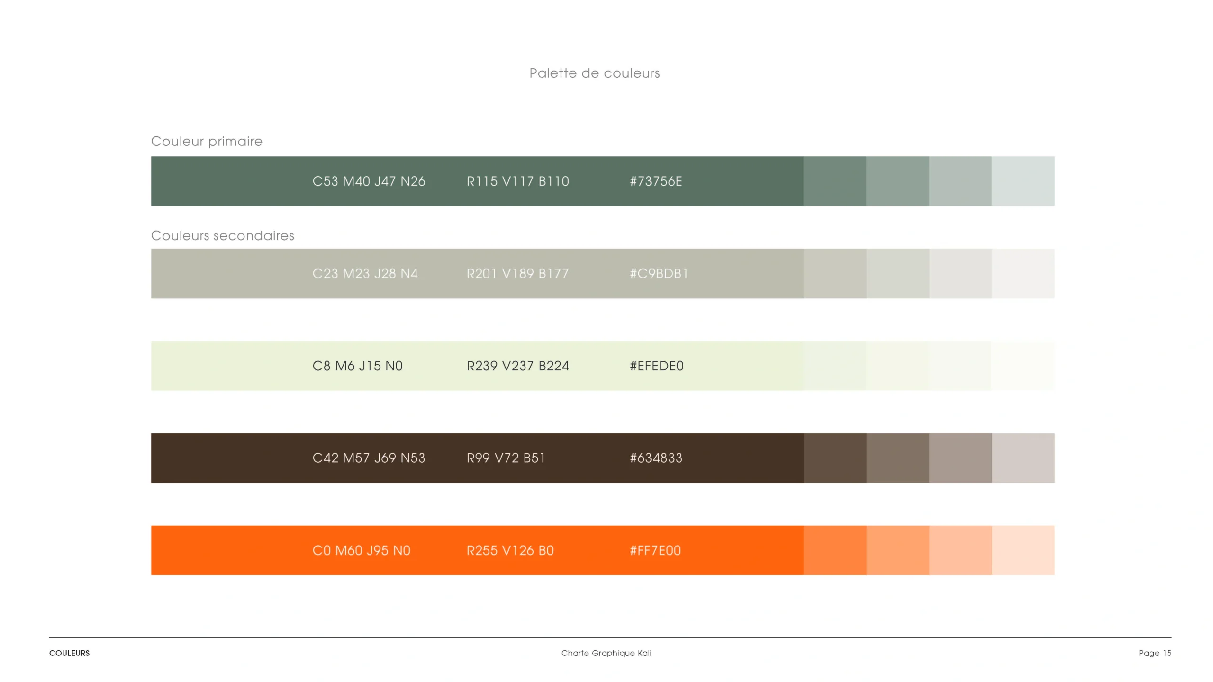Select the hex code '#73756E'

[656, 181]
